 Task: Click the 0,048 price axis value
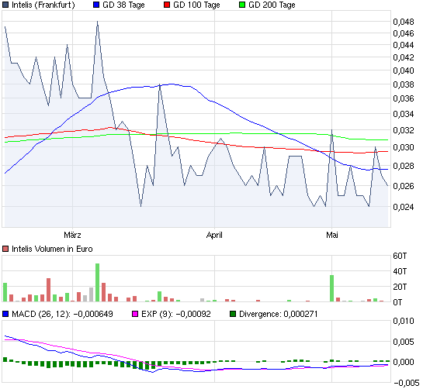coord(404,22)
